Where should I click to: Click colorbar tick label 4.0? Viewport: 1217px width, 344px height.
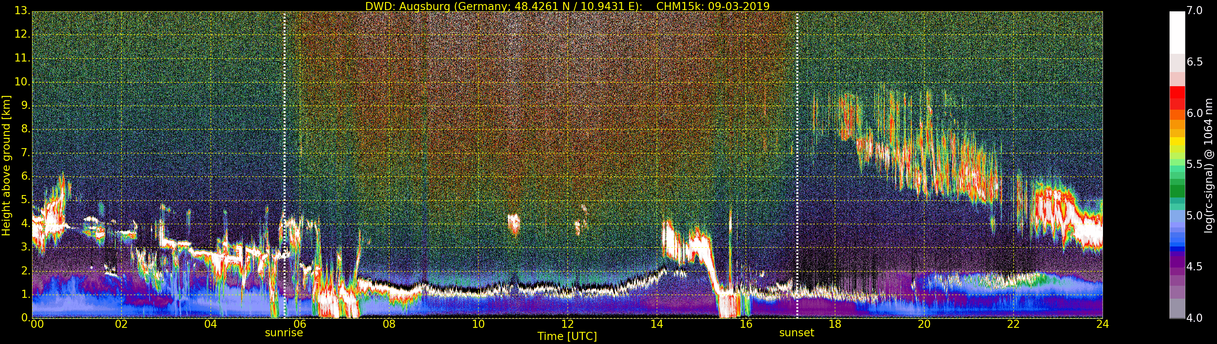tap(1194, 318)
